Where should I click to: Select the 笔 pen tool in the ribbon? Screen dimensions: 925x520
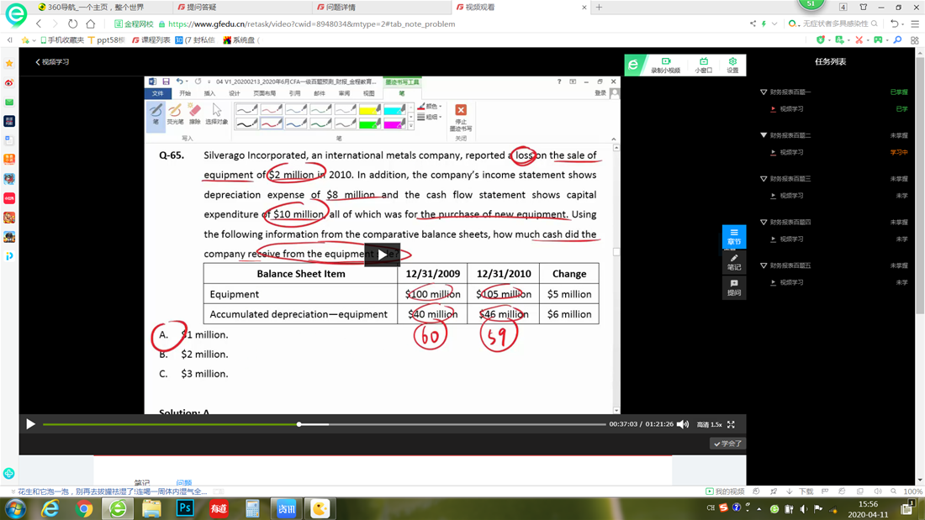click(156, 113)
